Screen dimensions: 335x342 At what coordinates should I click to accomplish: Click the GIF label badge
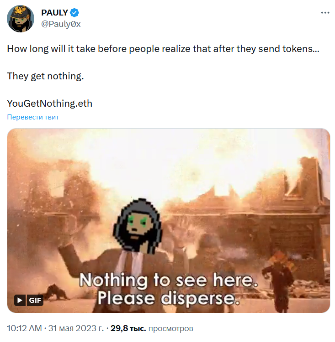(x=35, y=301)
